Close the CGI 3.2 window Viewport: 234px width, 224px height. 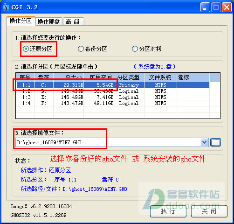pyautogui.click(x=227, y=7)
